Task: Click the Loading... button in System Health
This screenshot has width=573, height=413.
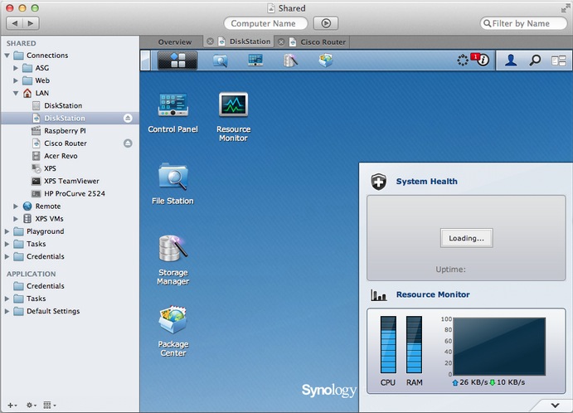Action: pos(466,238)
